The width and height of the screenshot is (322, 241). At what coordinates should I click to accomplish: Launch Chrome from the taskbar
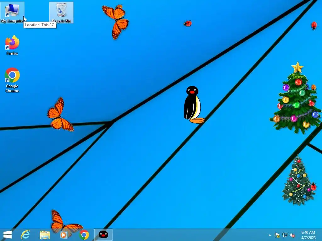coord(84,235)
